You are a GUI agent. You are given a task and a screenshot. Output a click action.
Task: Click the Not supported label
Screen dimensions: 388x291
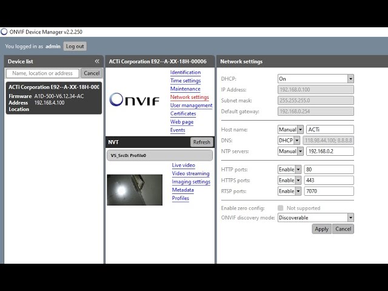(303, 208)
